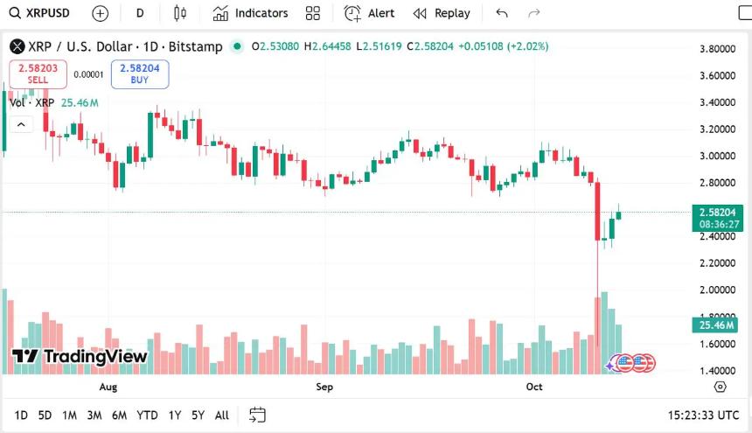752x433 pixels.
Task: Open the candlestick chart style selector
Action: (x=180, y=13)
